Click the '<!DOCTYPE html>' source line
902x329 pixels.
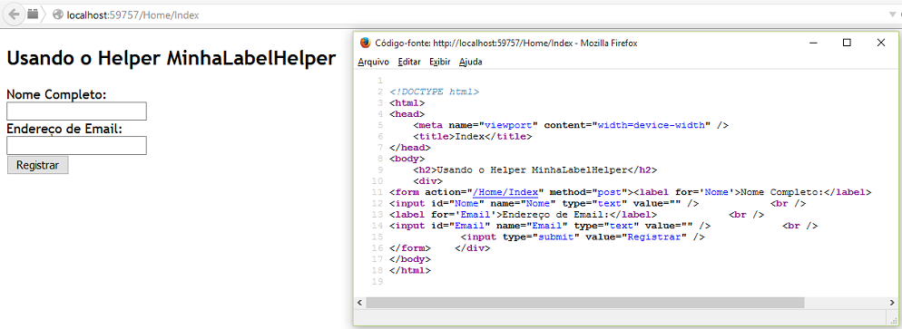(x=435, y=92)
